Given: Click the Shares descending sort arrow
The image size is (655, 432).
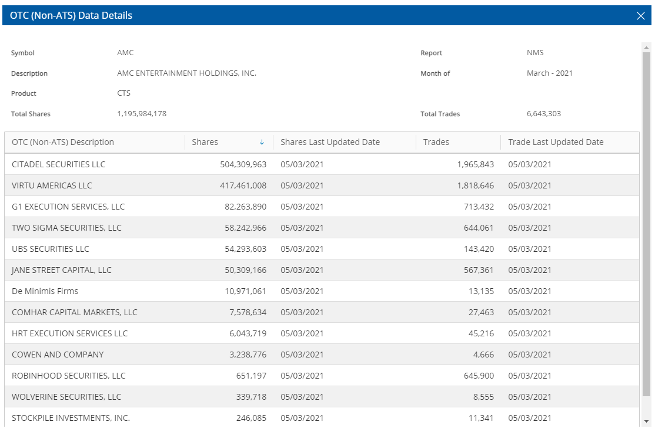Looking at the screenshot, I should click(x=262, y=142).
